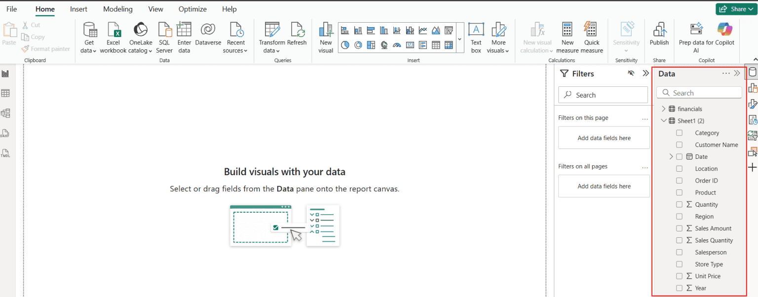Refresh the data
The width and height of the screenshot is (758, 297).
click(x=297, y=35)
